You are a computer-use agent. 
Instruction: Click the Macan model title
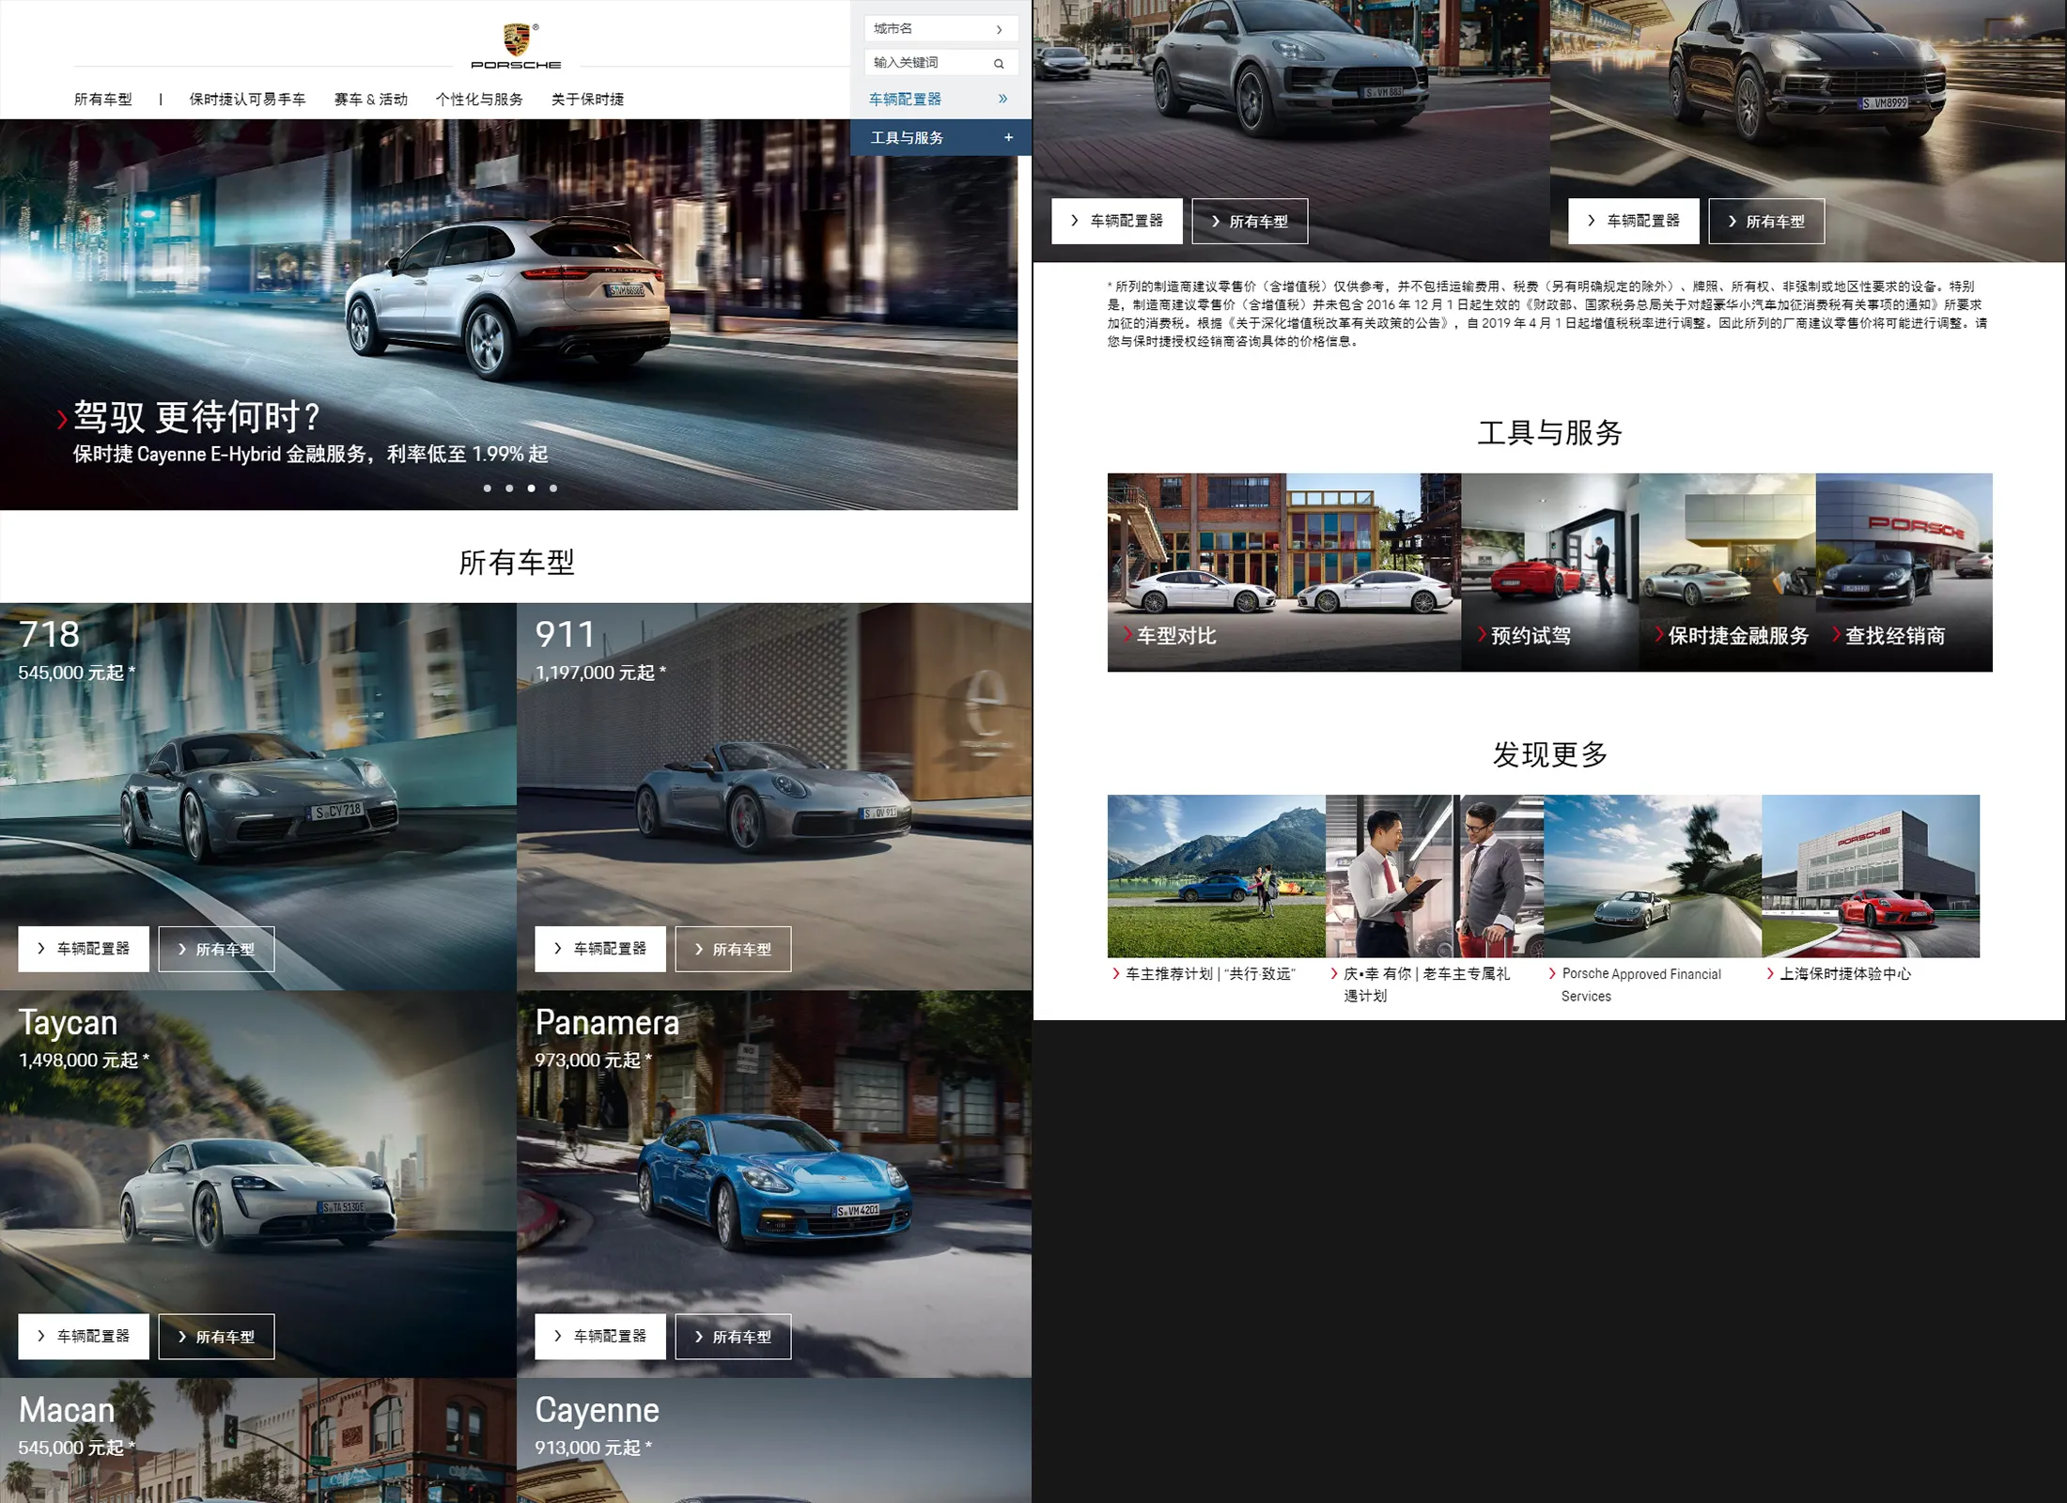(67, 1410)
